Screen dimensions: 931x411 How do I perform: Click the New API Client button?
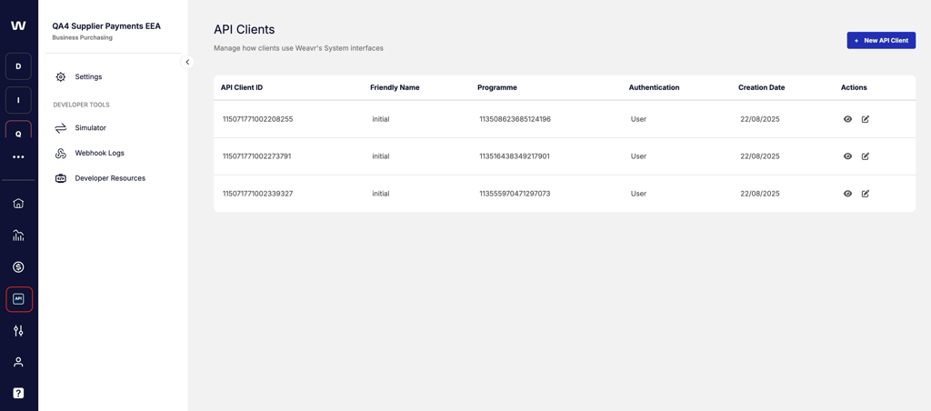click(x=880, y=40)
